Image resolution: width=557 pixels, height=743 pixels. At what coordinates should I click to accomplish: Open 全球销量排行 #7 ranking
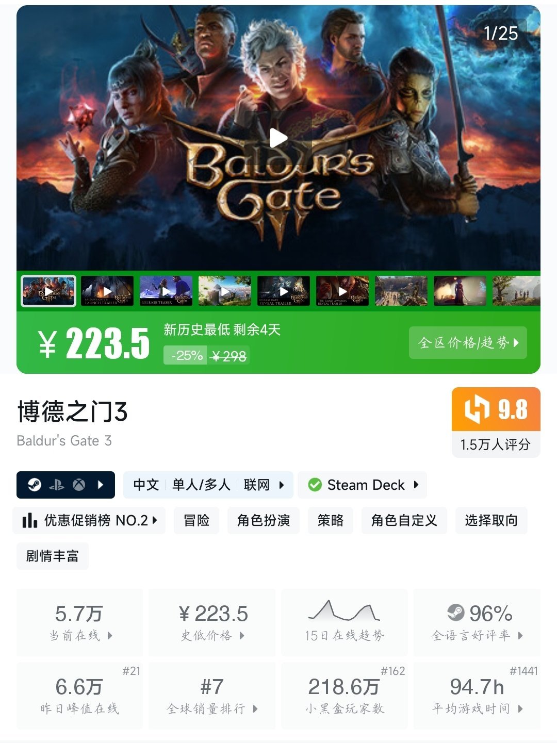tap(212, 696)
